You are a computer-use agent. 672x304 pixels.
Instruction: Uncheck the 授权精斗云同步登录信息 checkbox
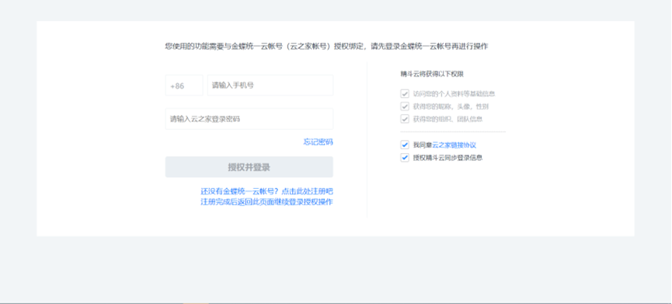click(x=405, y=158)
